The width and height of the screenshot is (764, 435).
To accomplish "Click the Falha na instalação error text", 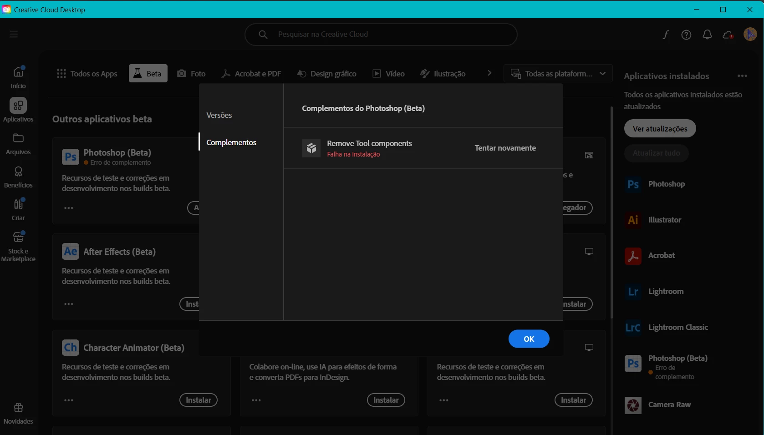I will click(x=353, y=154).
